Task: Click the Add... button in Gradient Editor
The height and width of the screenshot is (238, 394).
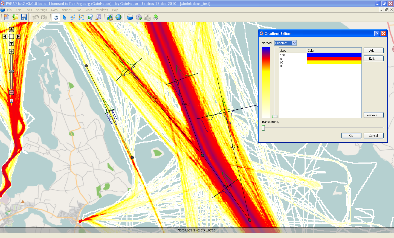Action: click(x=373, y=51)
